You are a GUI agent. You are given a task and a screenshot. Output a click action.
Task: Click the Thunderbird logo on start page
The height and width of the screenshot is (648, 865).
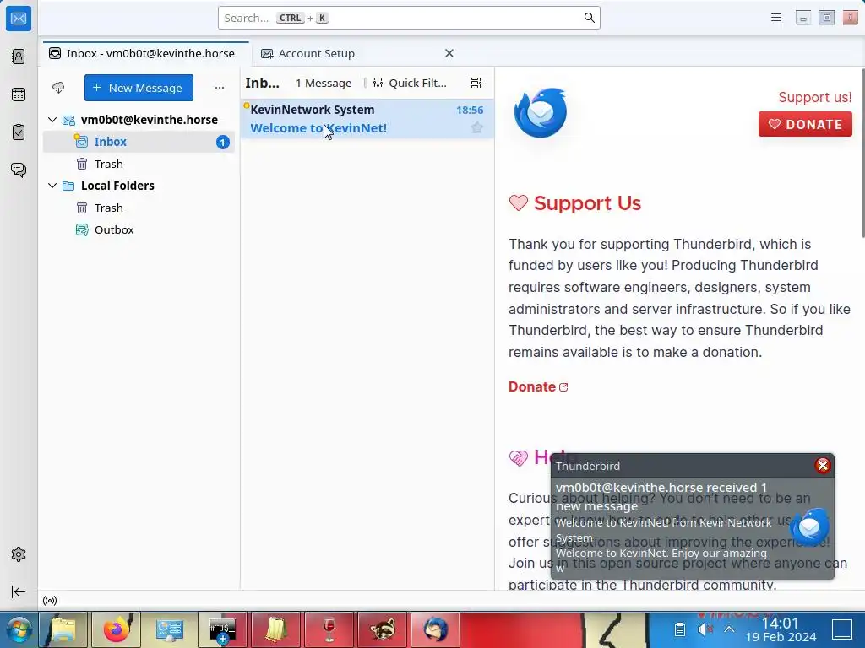pos(540,112)
